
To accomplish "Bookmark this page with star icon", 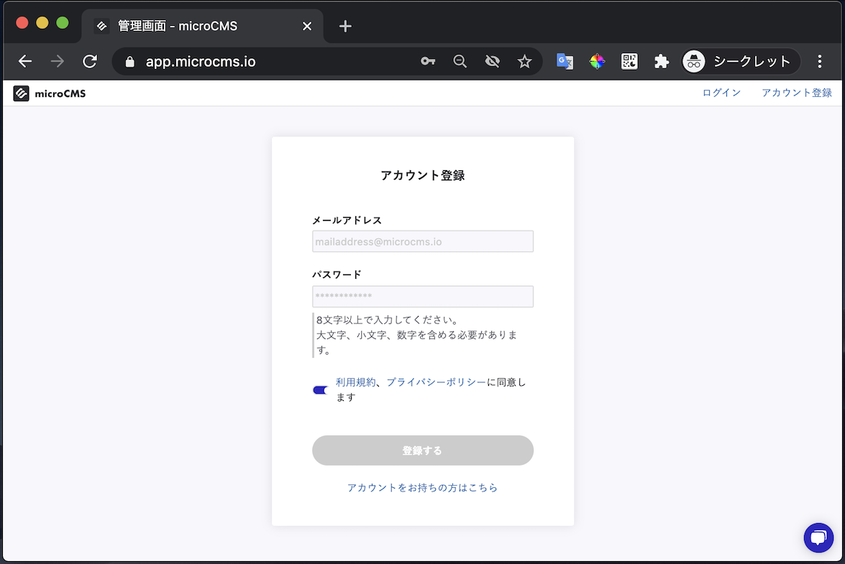I will pos(524,61).
